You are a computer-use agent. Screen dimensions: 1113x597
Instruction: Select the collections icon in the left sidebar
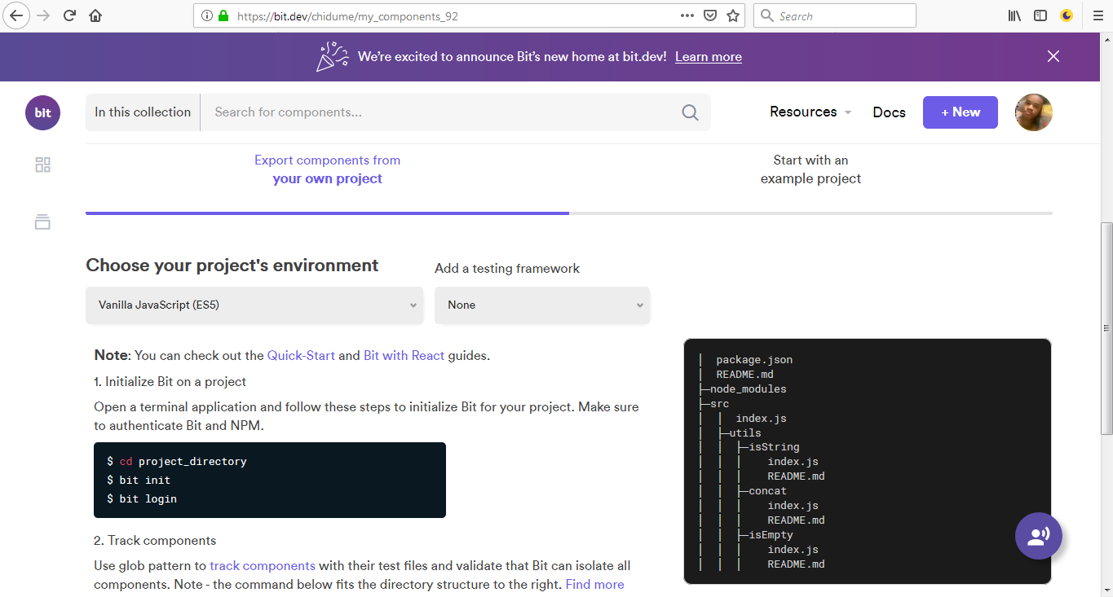click(x=42, y=222)
